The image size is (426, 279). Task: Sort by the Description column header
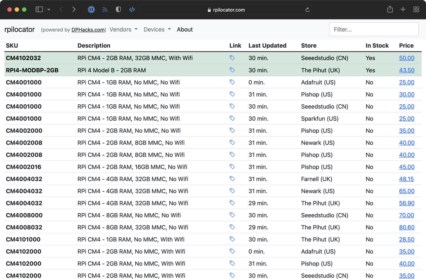click(94, 45)
